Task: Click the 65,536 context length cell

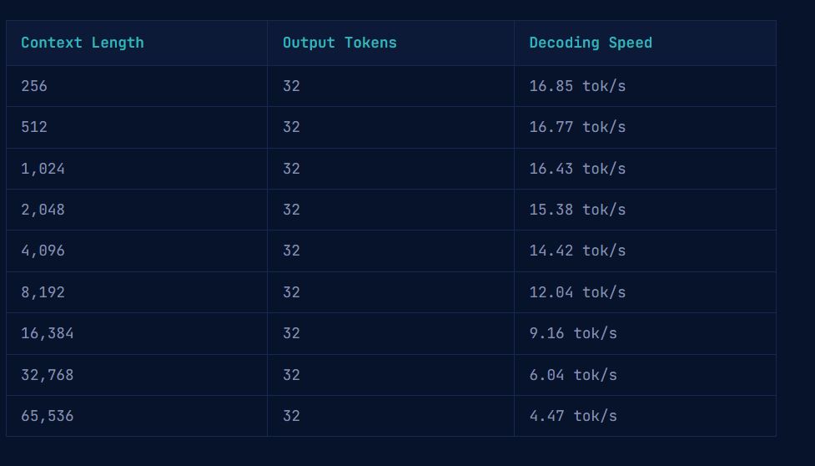Action: tap(48, 416)
